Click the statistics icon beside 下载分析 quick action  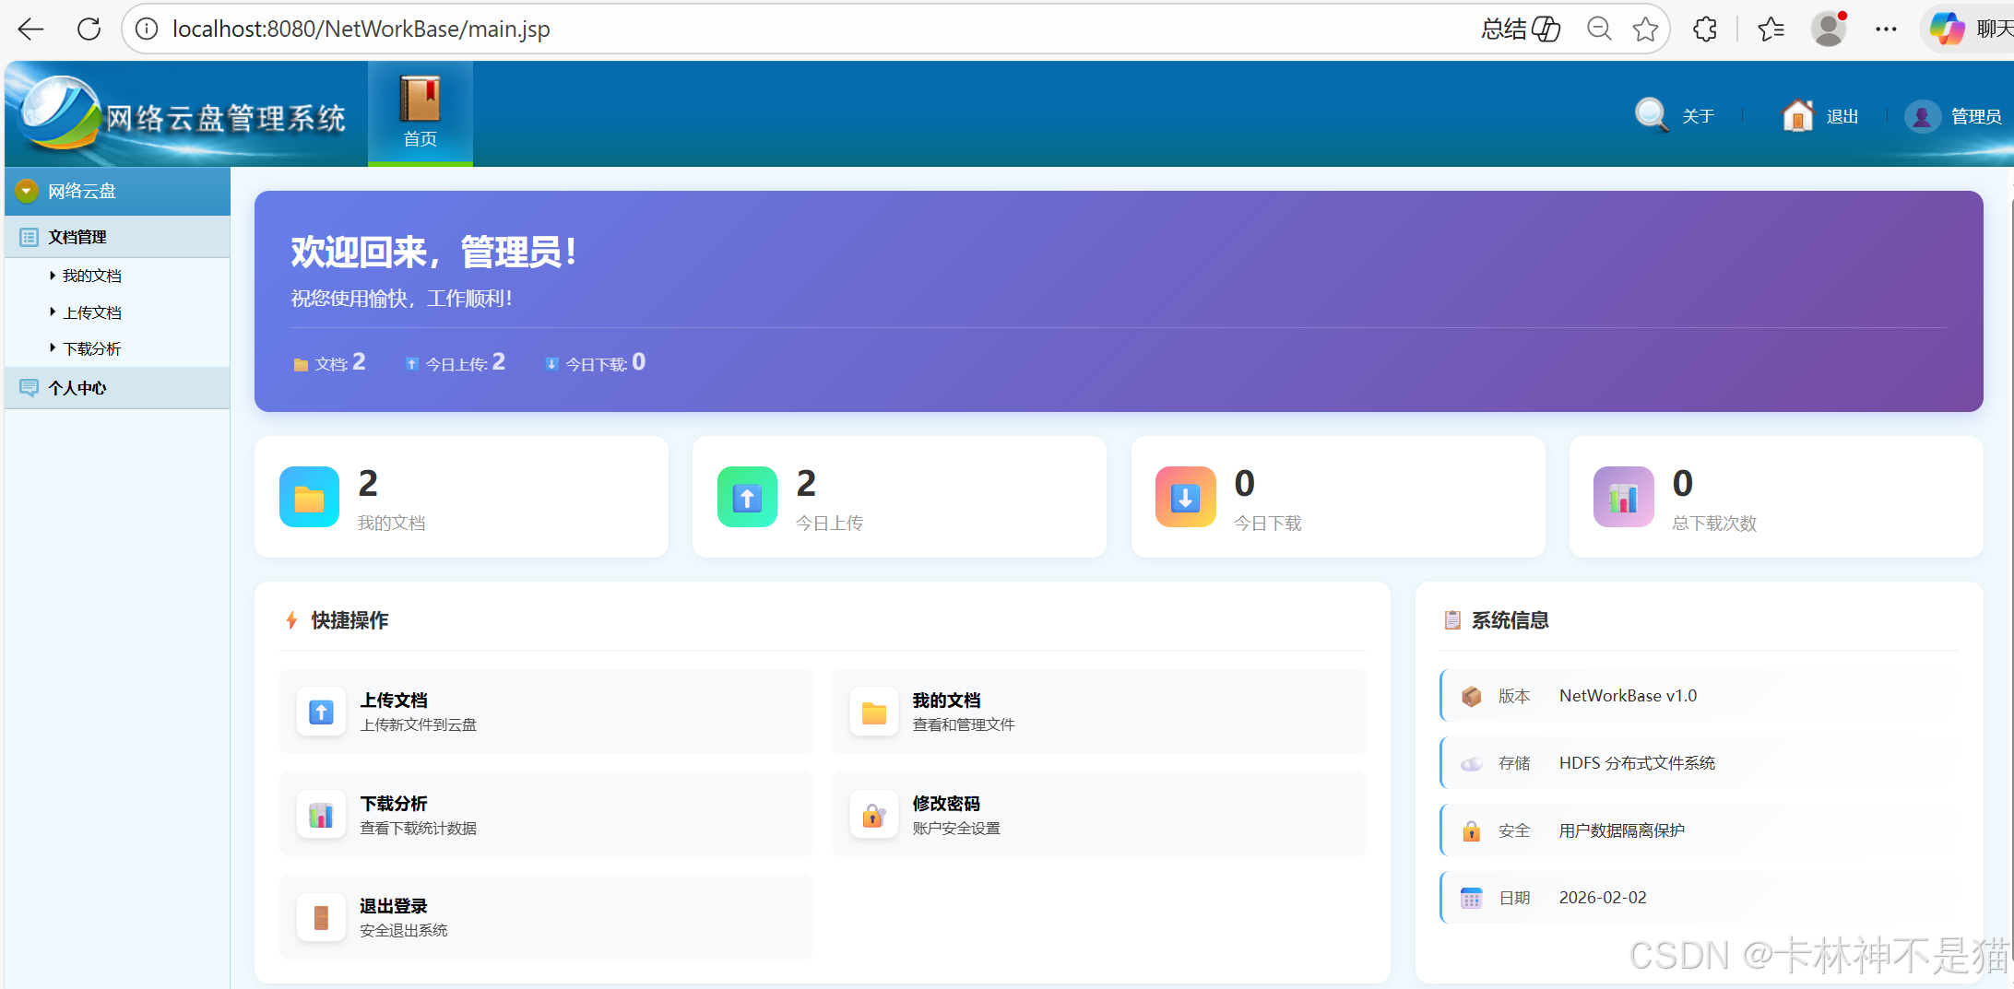click(320, 815)
